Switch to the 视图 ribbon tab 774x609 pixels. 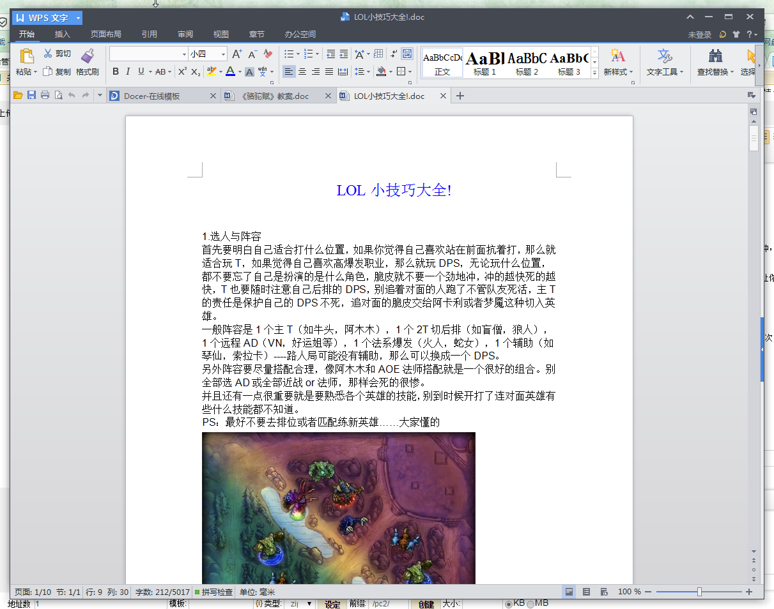coord(221,34)
